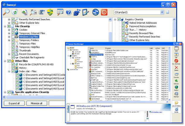Toggle Visited Internet Addresses checkbox
Viewport: 185px width, 126px height.
(x=123, y=23)
